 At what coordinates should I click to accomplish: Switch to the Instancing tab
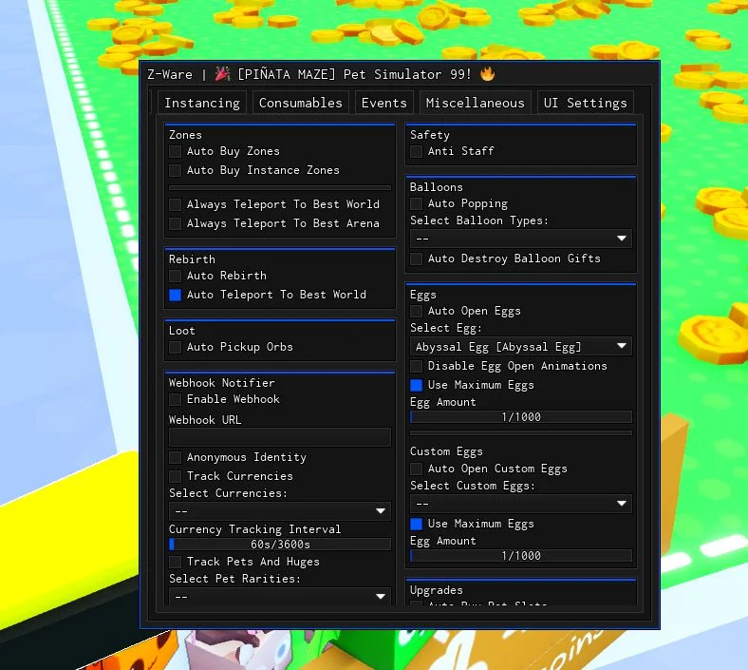coord(202,103)
